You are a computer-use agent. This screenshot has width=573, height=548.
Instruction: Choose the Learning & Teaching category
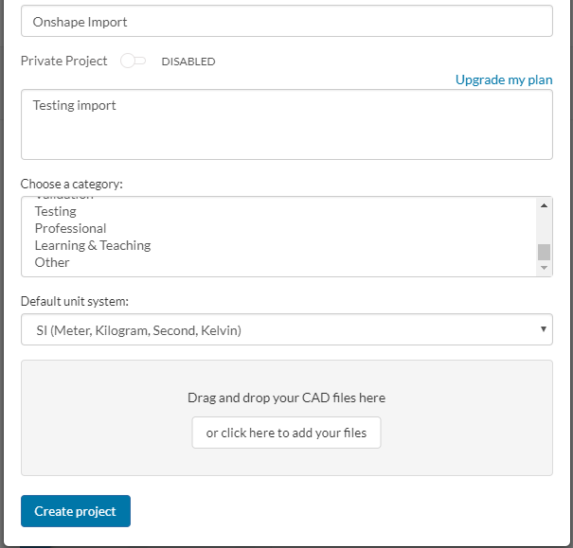point(93,245)
